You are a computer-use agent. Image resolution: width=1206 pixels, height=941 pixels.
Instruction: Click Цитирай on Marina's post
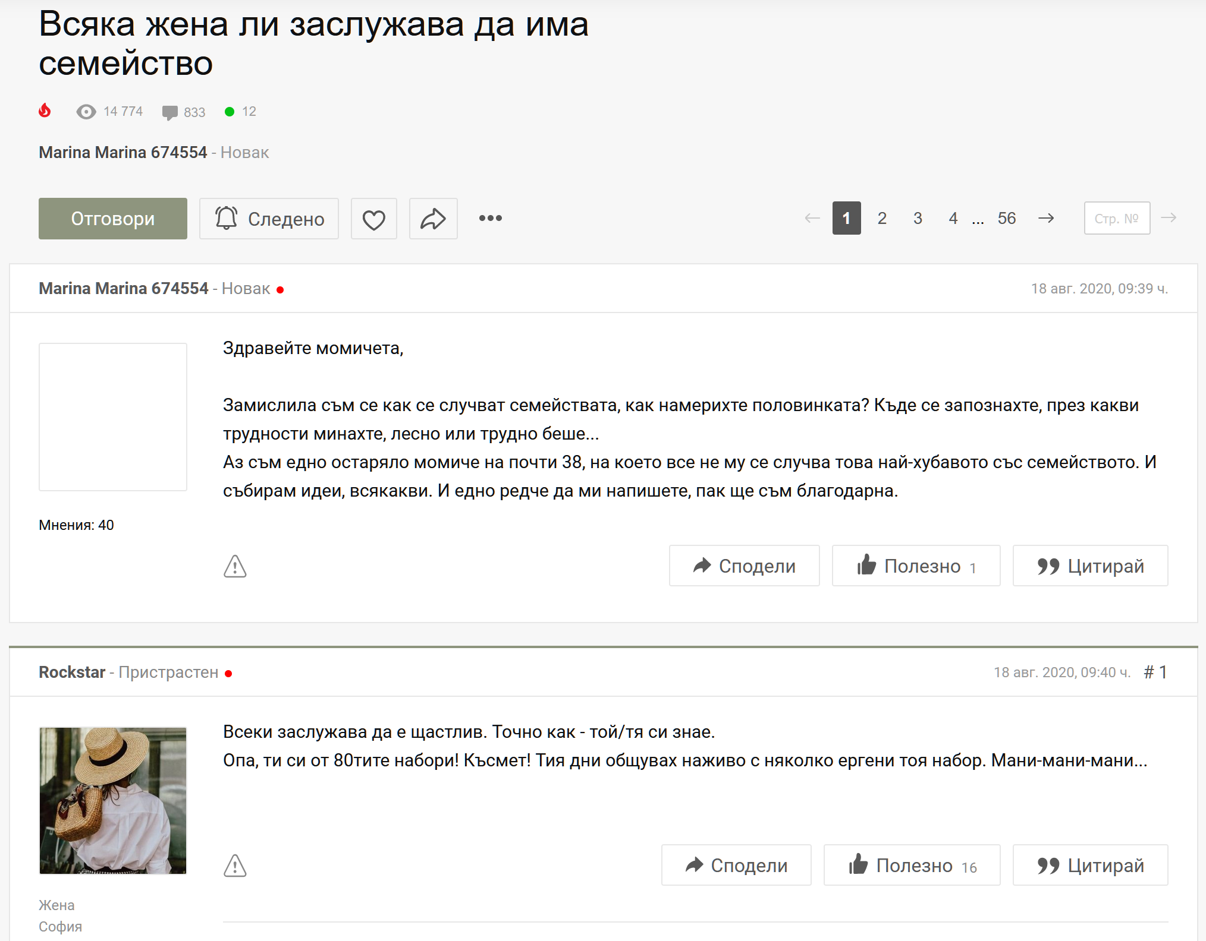1090,566
